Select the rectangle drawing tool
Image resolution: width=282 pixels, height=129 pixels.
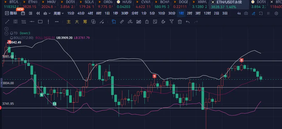click(40, 22)
